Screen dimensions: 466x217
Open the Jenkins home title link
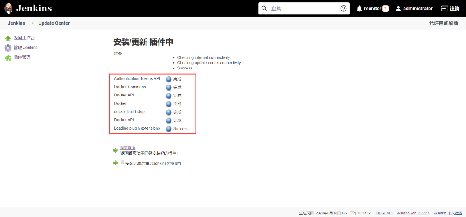[34, 8]
